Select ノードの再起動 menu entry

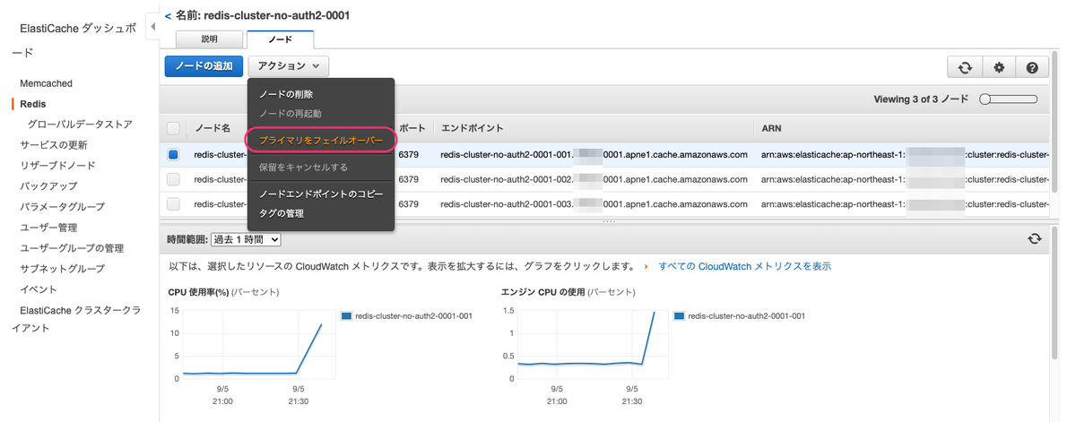pos(290,114)
